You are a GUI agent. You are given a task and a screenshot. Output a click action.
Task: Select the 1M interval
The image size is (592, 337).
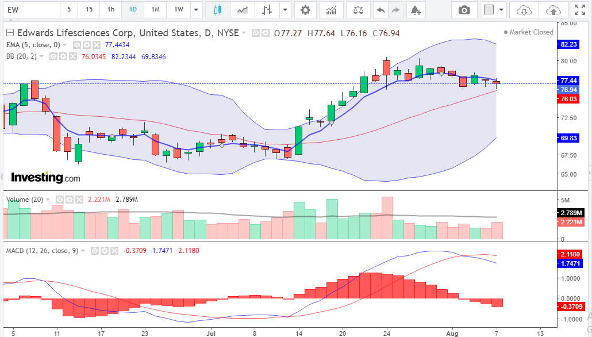click(156, 10)
